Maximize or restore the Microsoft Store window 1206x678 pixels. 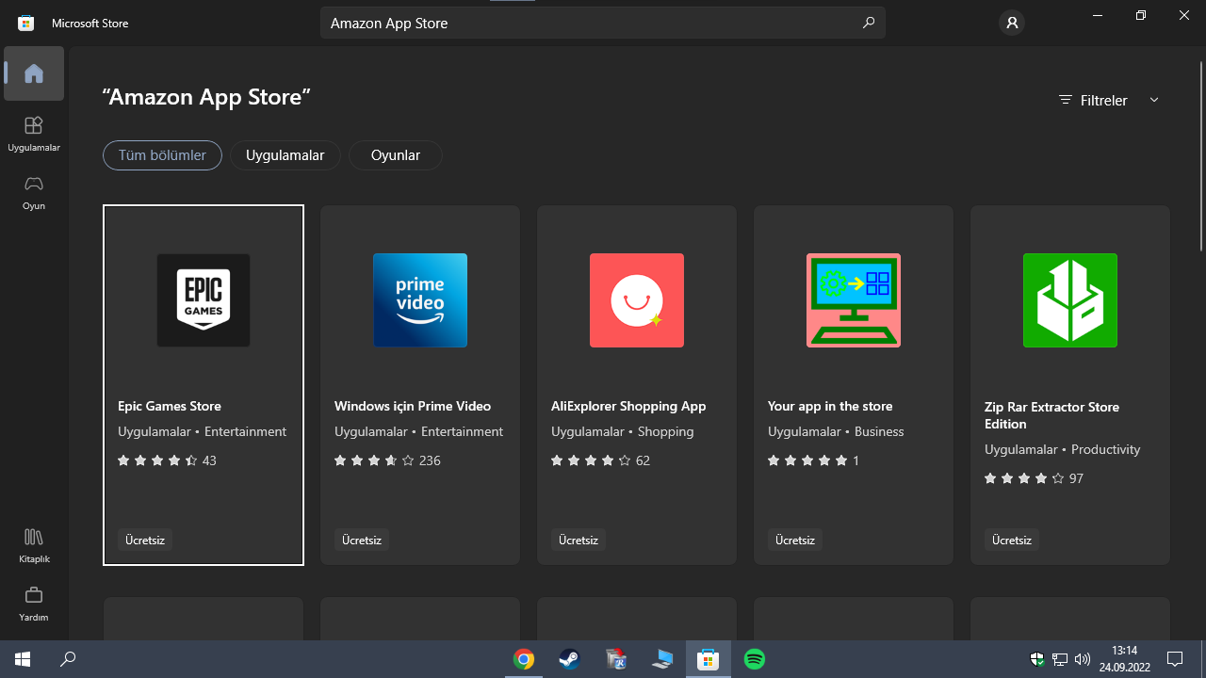pos(1141,16)
